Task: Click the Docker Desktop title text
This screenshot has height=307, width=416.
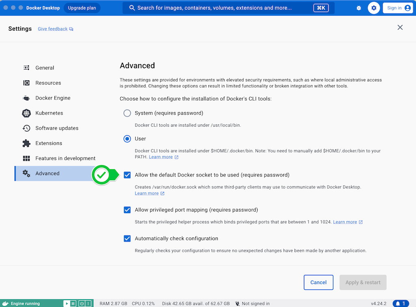Action: (x=43, y=8)
